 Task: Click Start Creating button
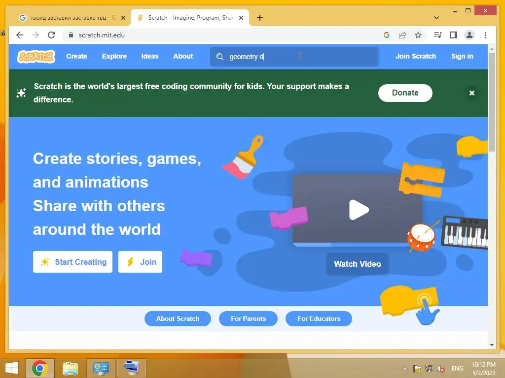[x=72, y=262]
